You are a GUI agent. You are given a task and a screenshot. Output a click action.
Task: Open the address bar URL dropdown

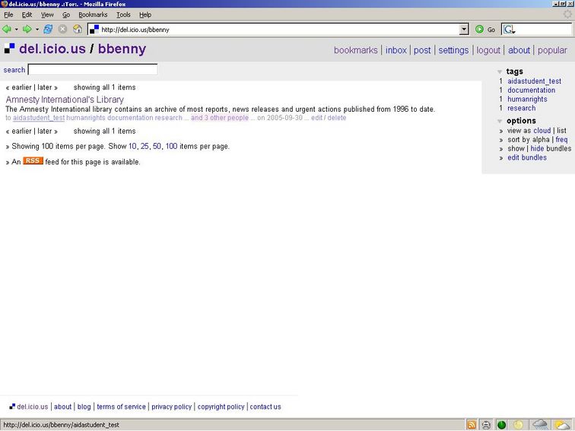pyautogui.click(x=464, y=30)
